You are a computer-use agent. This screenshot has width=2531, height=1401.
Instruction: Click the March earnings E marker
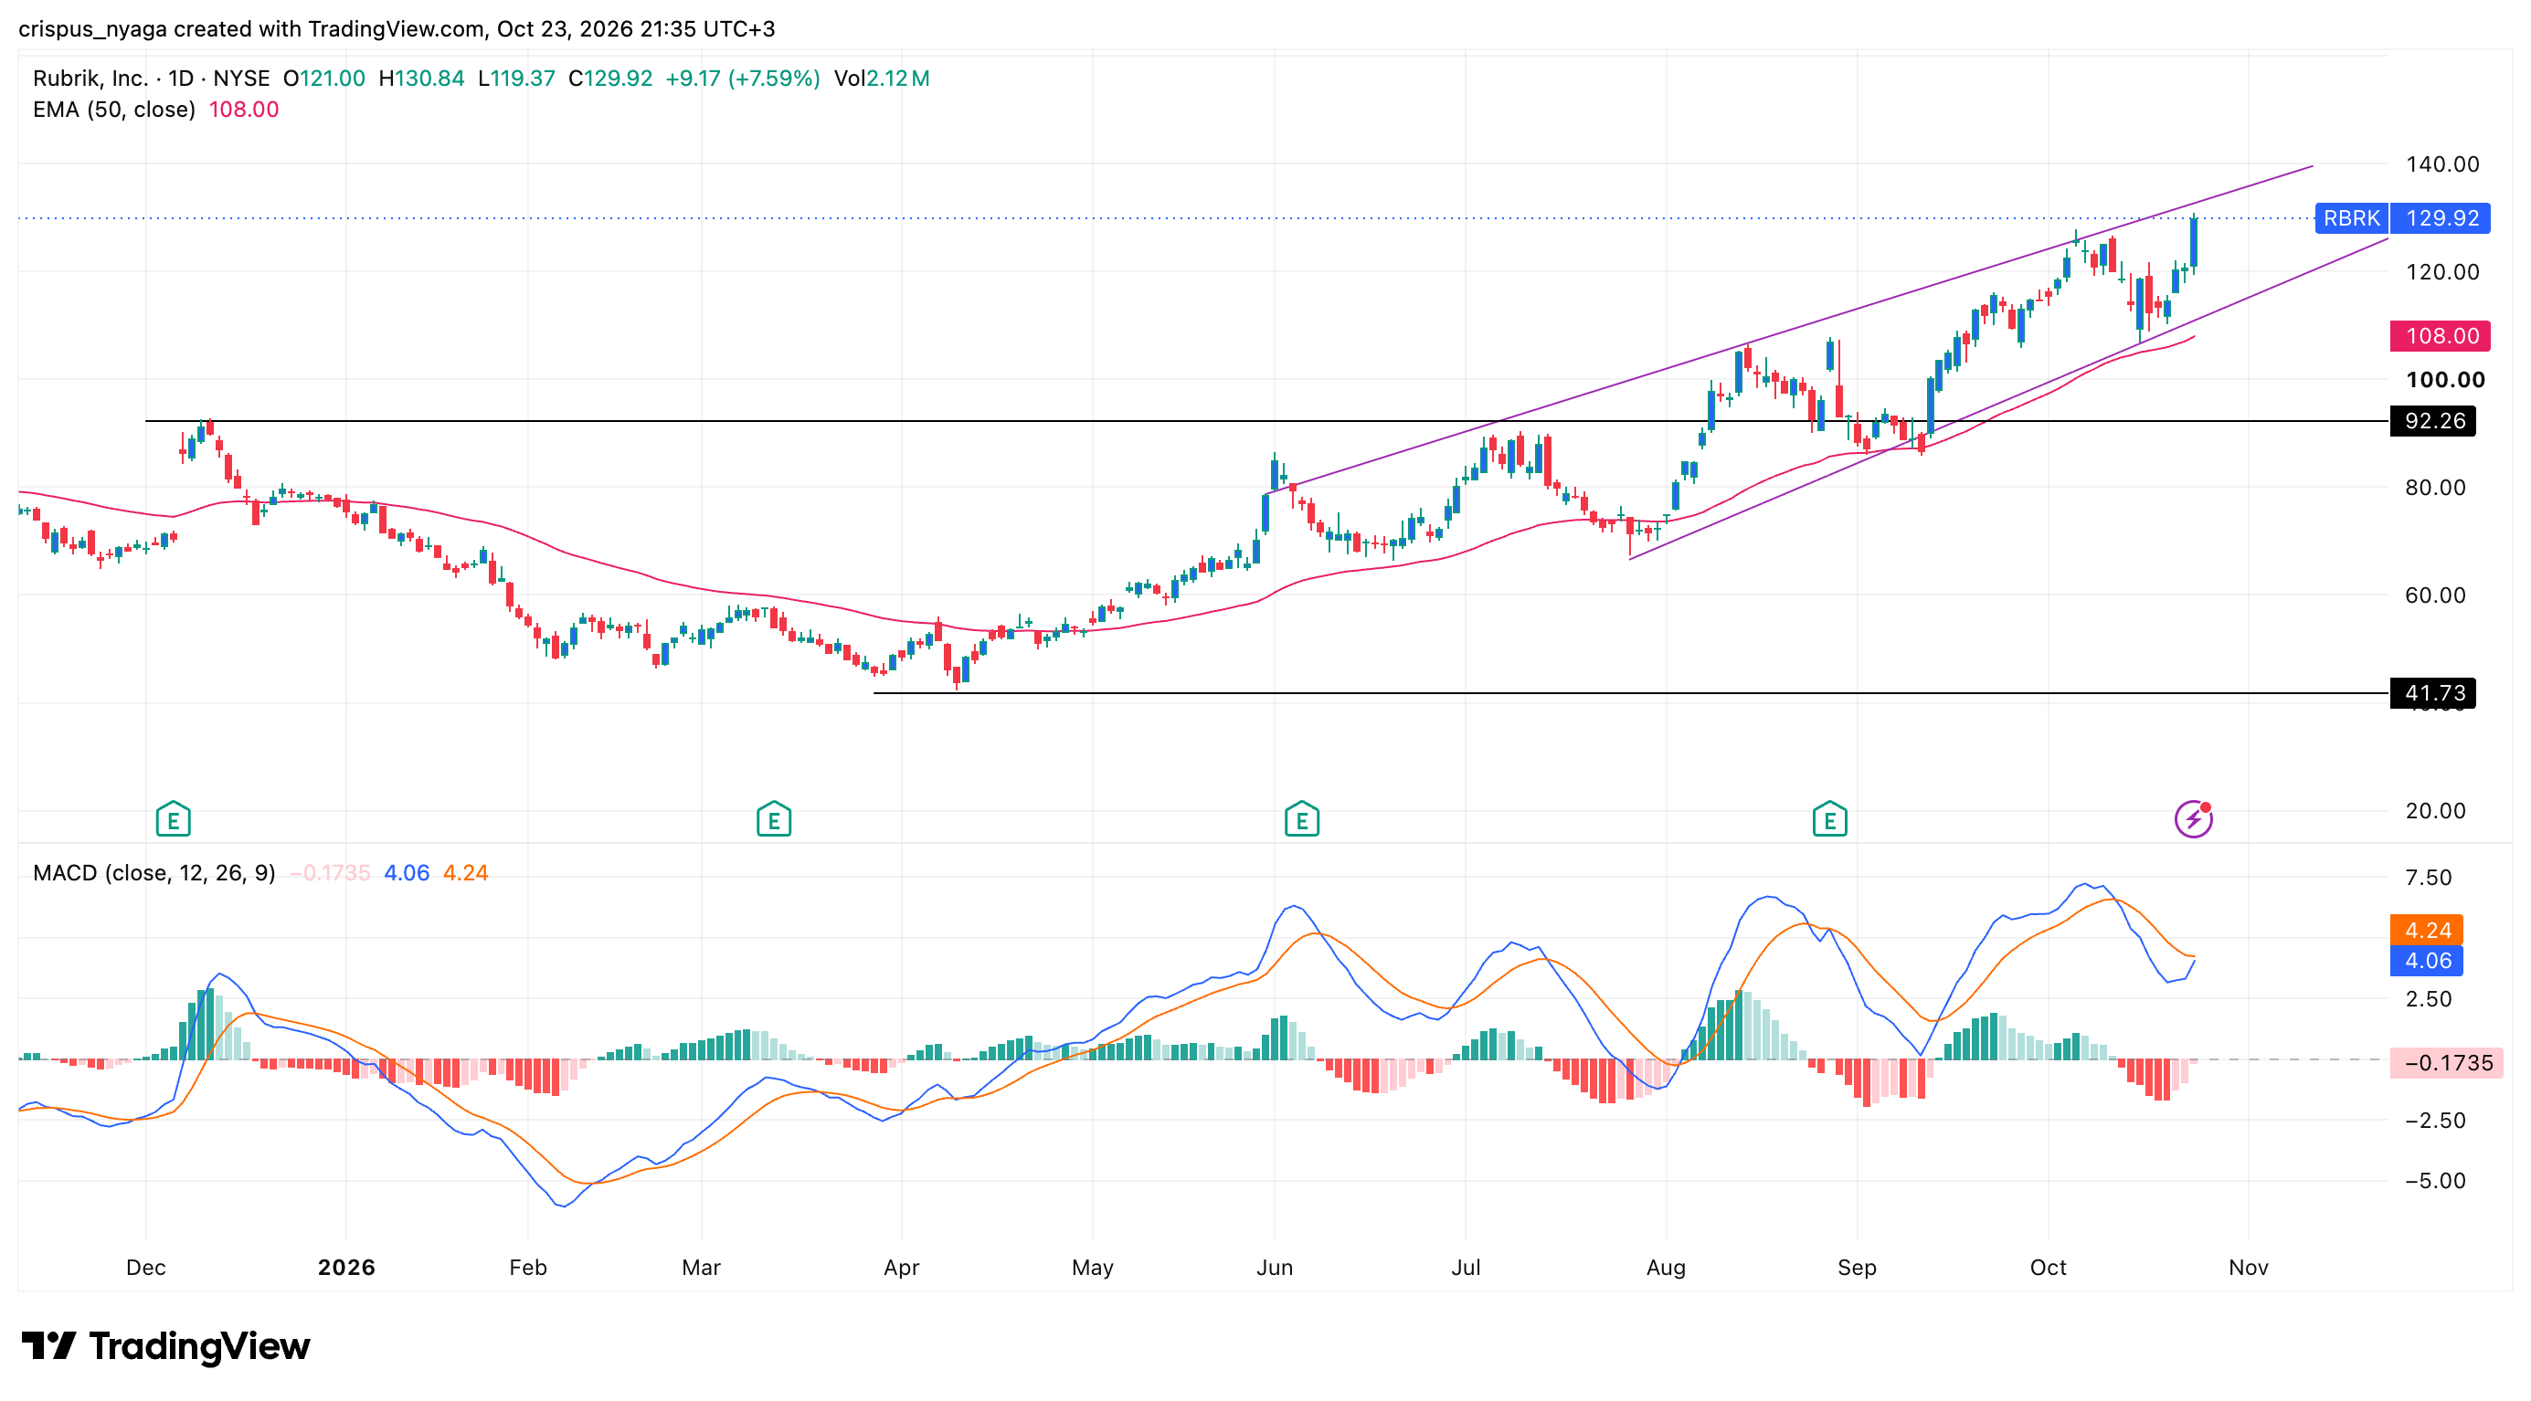[x=773, y=819]
